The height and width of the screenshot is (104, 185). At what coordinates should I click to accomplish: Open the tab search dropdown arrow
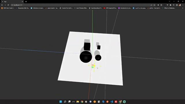[x=169, y=1]
